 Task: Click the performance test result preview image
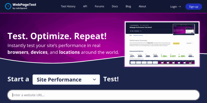point(162,44)
